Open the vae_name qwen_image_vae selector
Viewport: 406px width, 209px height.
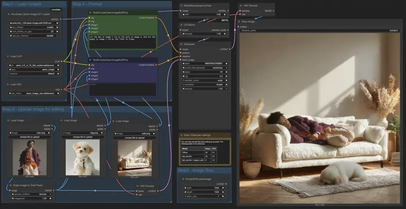coord(34,93)
